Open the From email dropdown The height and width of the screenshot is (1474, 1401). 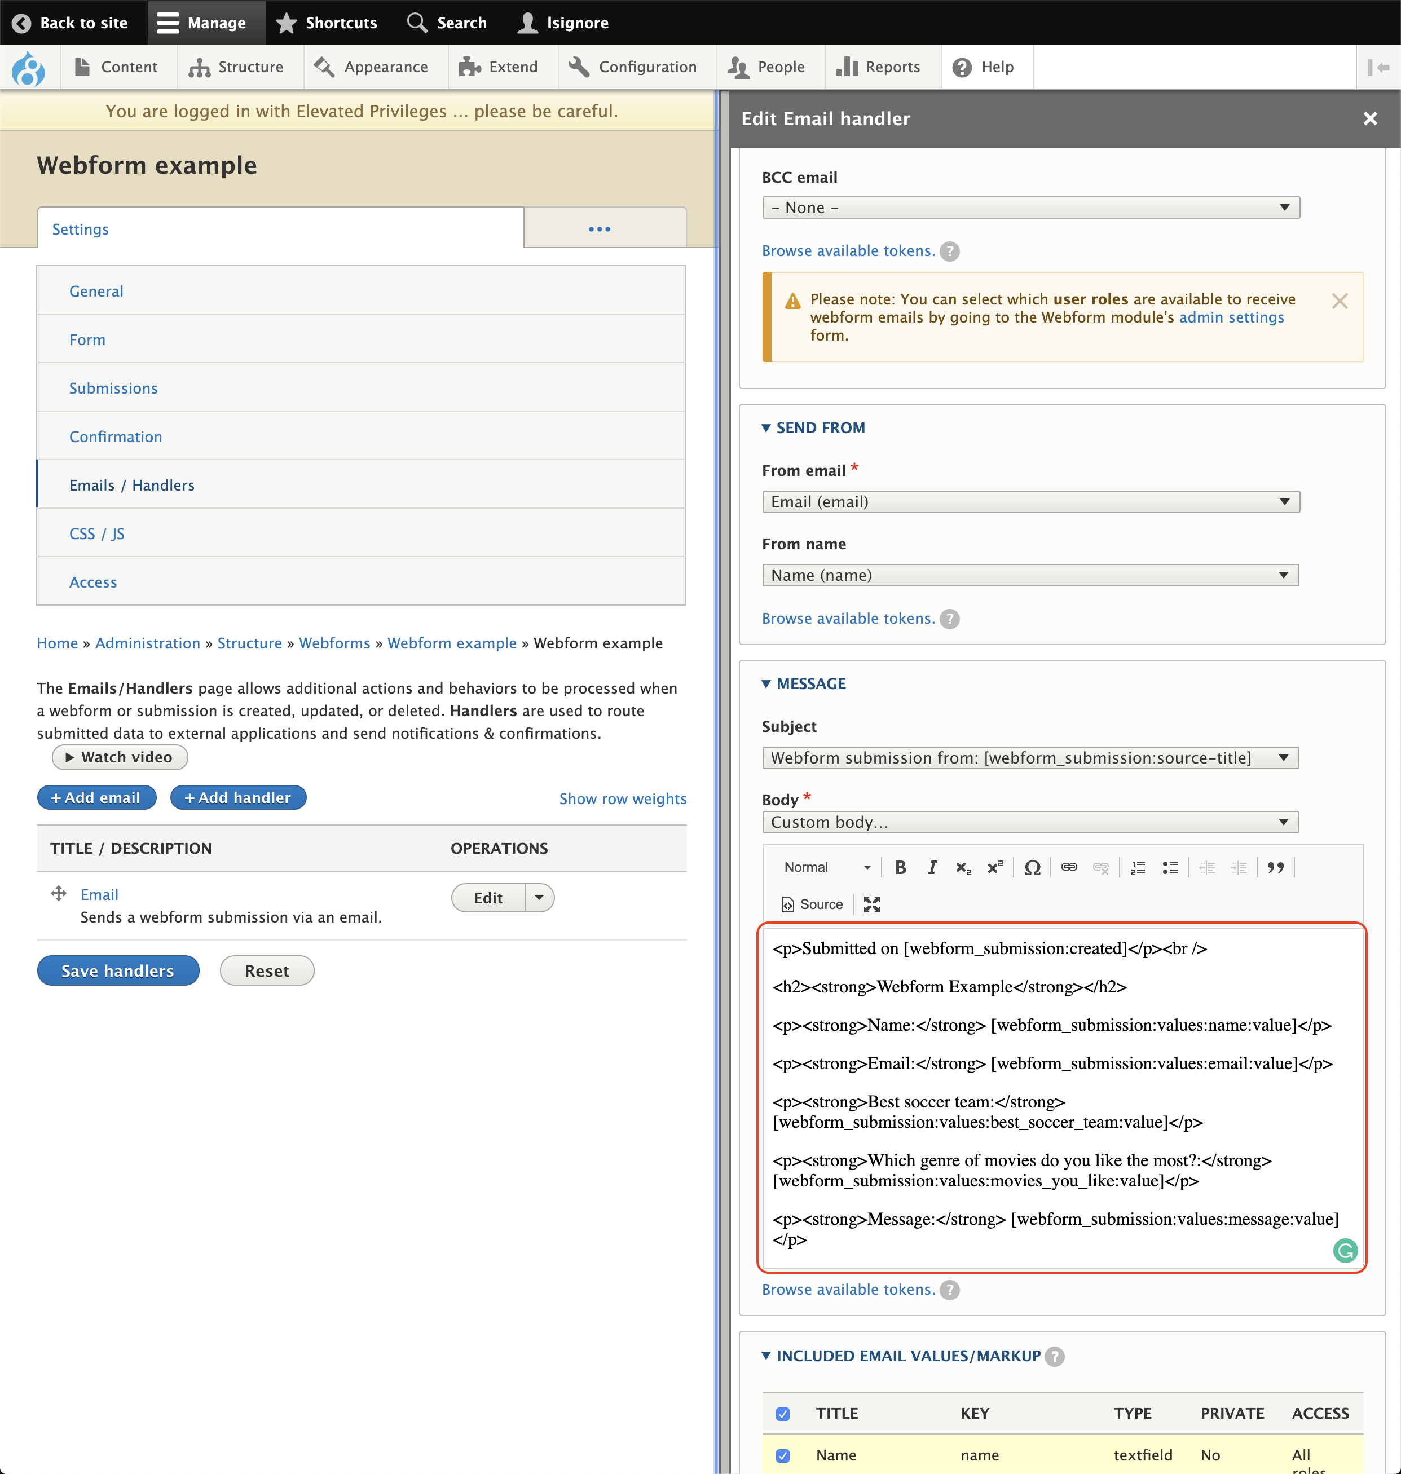click(x=1030, y=502)
